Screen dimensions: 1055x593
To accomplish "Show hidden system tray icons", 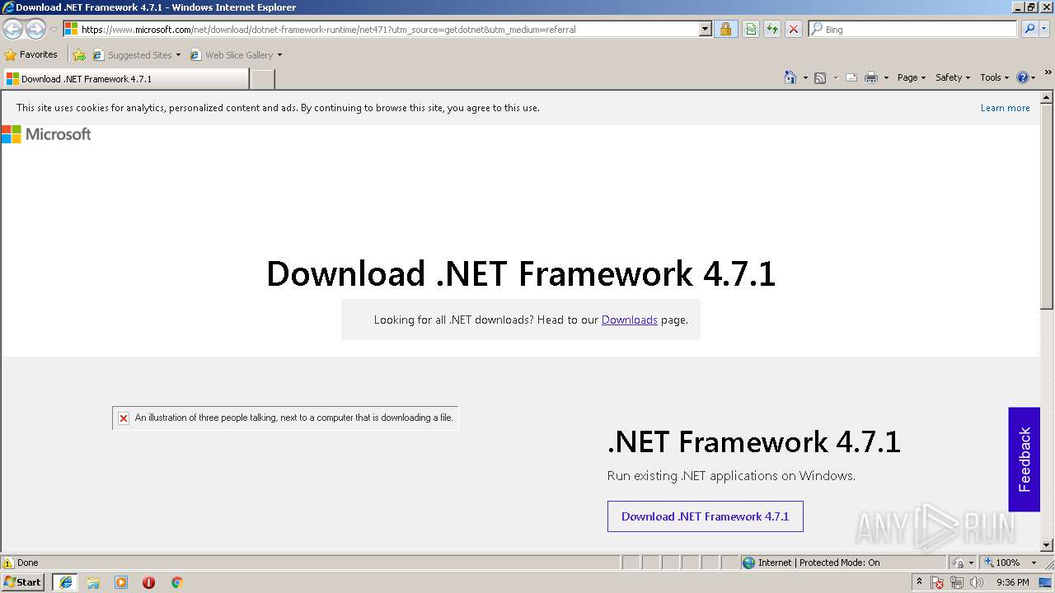I will 920,582.
